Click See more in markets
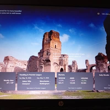 [75, 88]
